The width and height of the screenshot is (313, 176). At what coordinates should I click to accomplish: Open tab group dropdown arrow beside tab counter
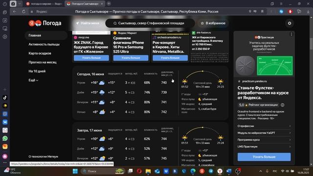point(20,4)
